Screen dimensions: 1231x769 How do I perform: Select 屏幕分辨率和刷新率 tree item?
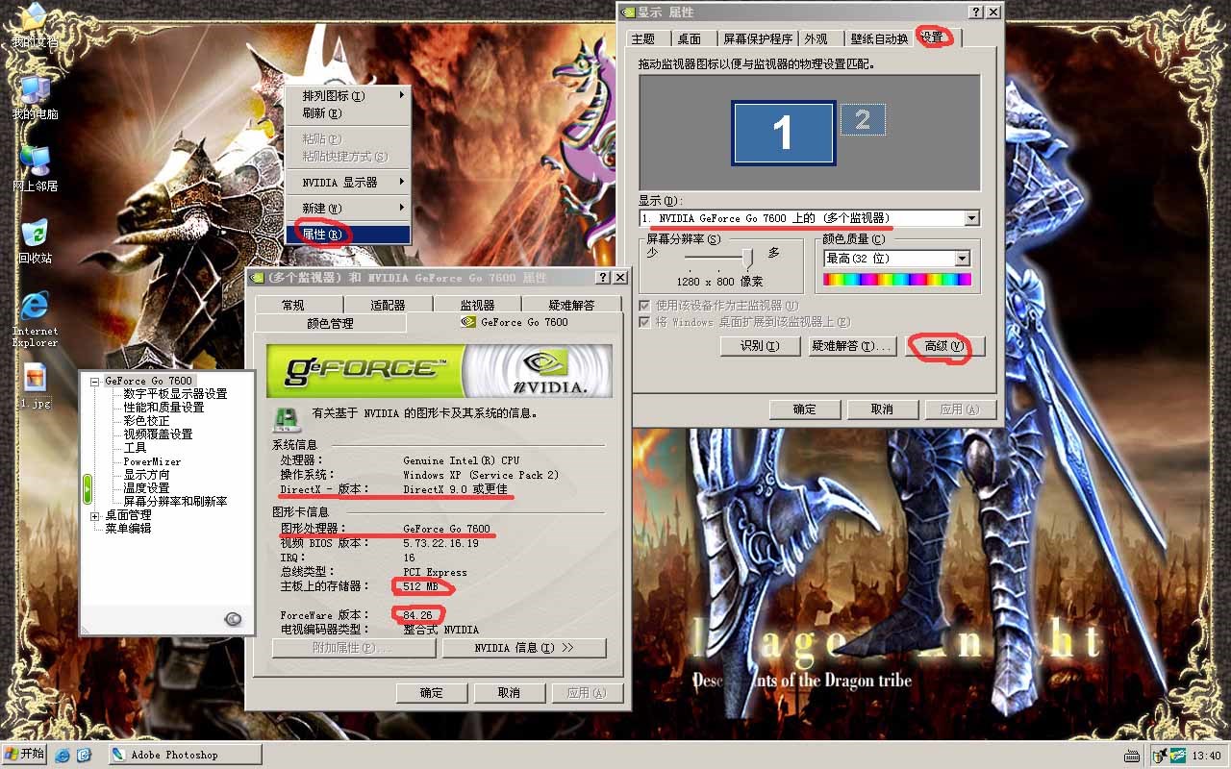coord(175,502)
